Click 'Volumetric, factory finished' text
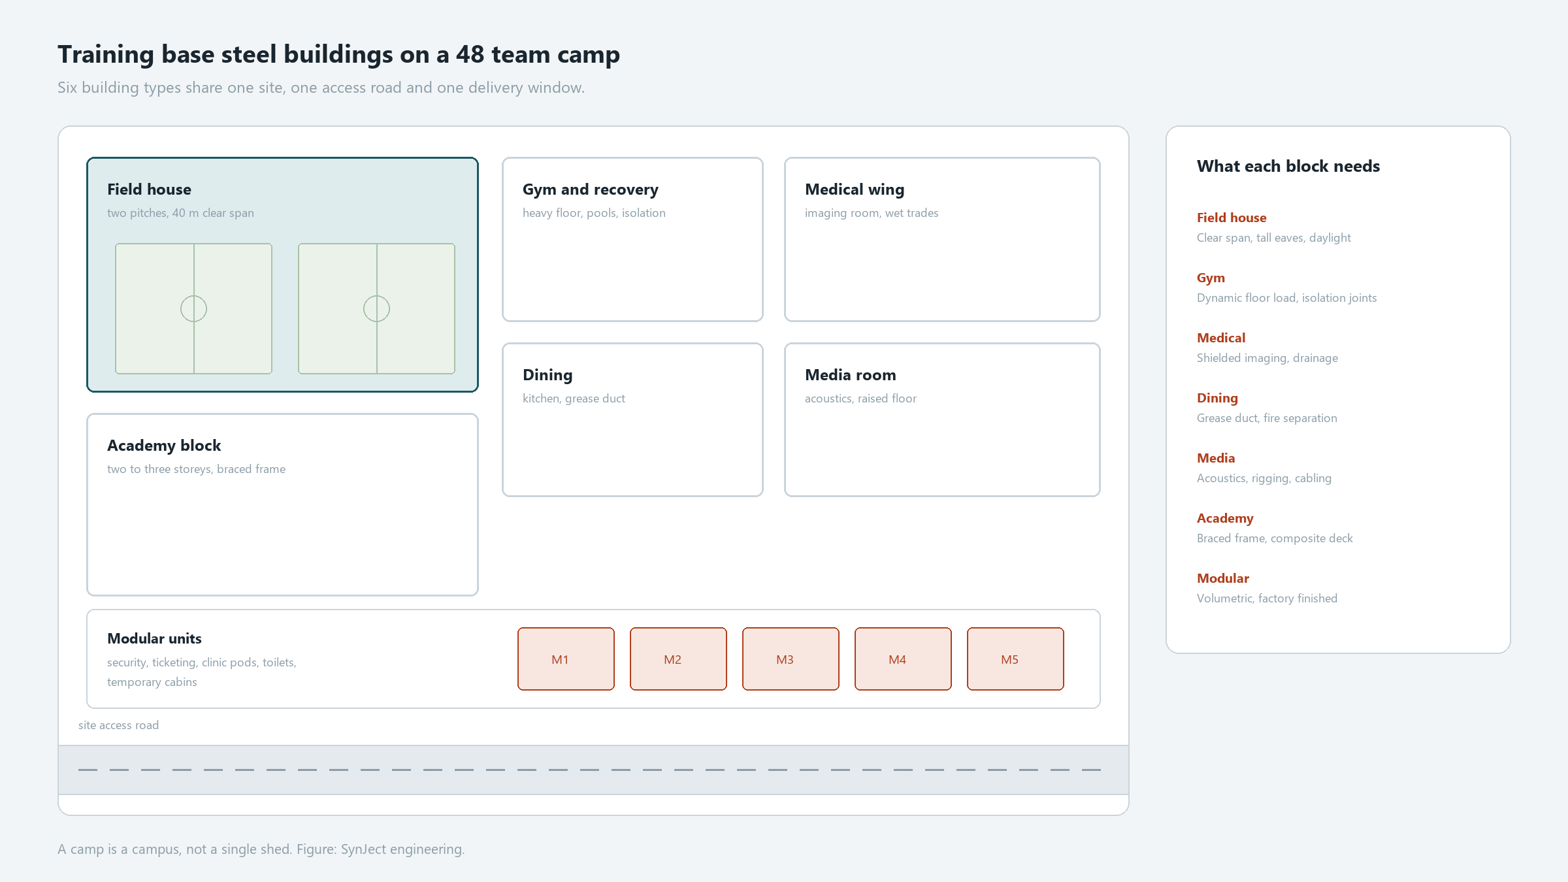The height and width of the screenshot is (882, 1568). click(1267, 598)
